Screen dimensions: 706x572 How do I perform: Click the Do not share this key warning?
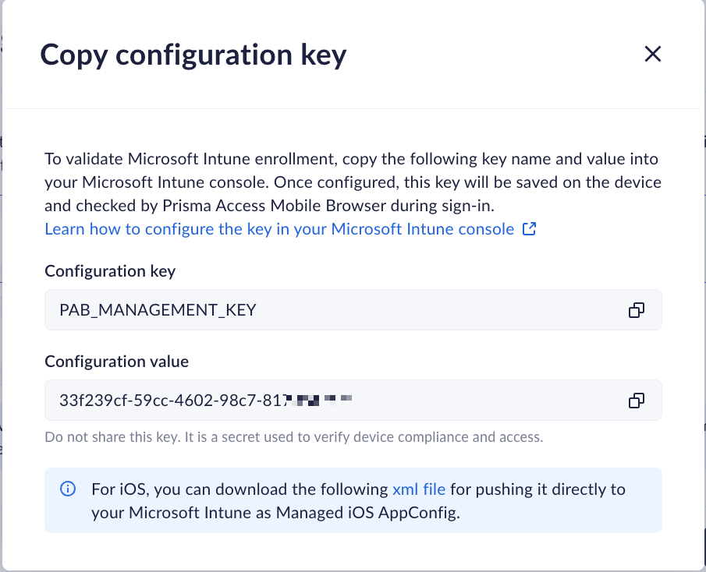(293, 436)
